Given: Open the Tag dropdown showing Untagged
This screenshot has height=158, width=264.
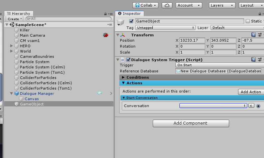Looking at the screenshot, I should [165, 28].
